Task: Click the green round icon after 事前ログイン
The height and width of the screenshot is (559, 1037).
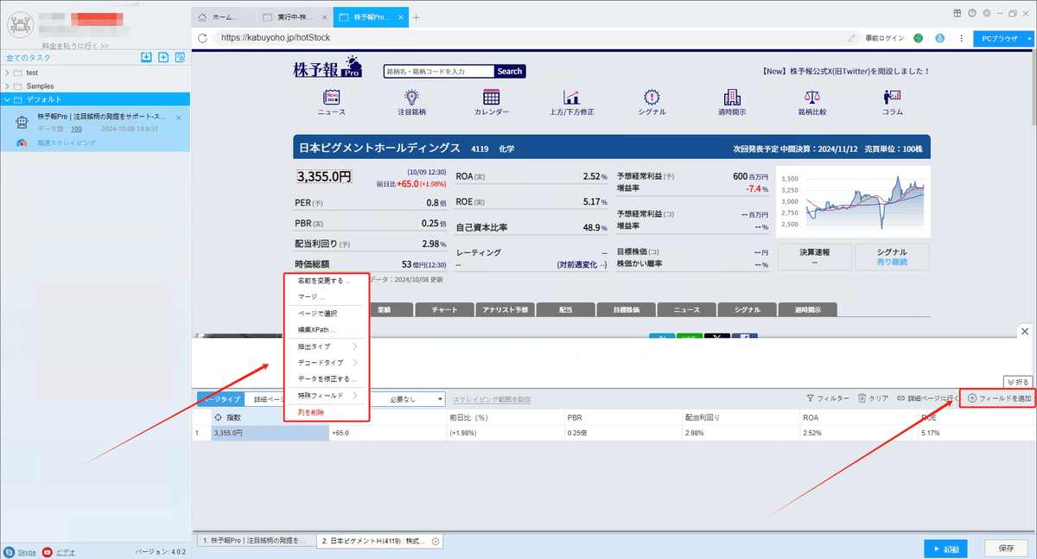Action: [918, 38]
